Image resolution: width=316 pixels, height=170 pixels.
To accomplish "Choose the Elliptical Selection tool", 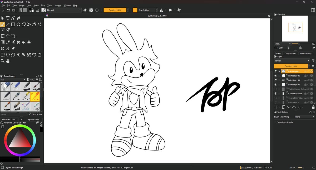I will (8, 55).
